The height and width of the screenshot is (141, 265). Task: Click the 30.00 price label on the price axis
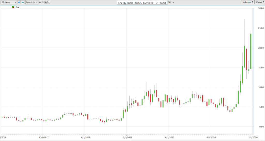click(260, 9)
